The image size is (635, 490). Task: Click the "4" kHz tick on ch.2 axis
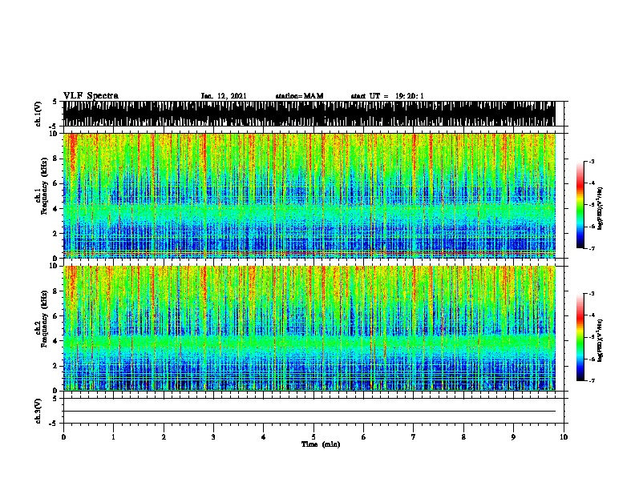[56, 341]
